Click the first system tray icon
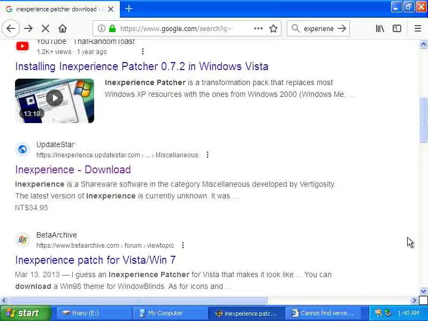This screenshot has height=321, width=428. click(378, 313)
